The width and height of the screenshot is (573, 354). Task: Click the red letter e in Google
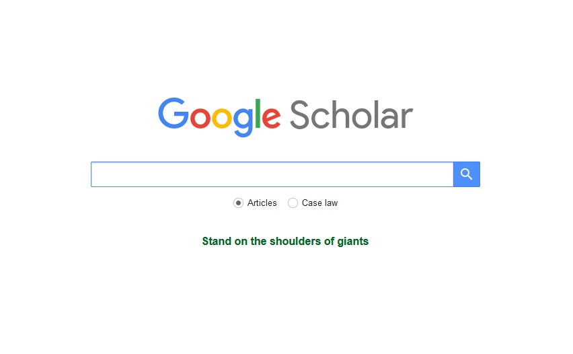[x=271, y=117]
